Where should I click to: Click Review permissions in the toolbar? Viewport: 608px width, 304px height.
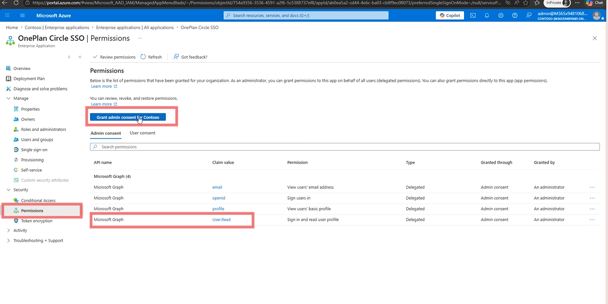point(114,57)
